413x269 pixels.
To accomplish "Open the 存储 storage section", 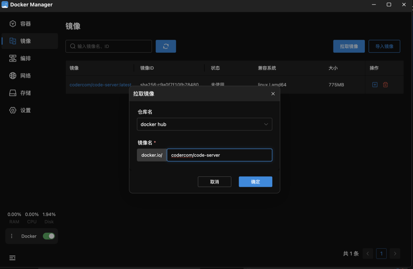I will click(x=29, y=93).
